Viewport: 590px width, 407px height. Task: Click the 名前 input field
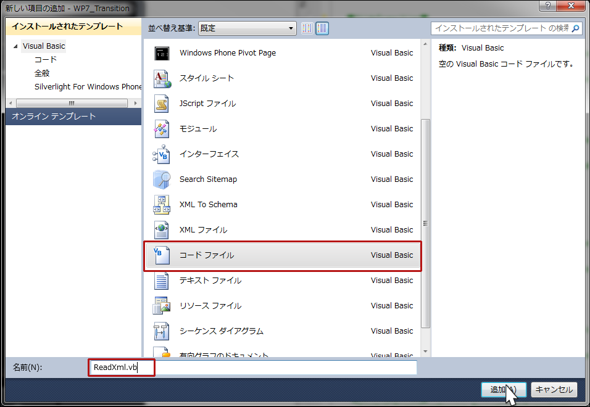252,368
